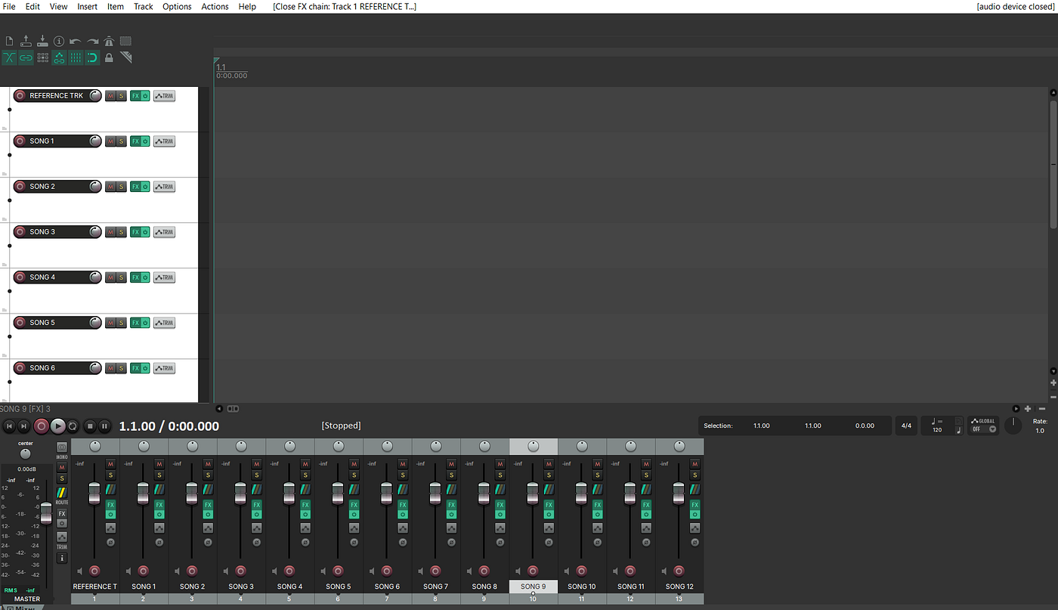Open the Track menu

[x=143, y=6]
